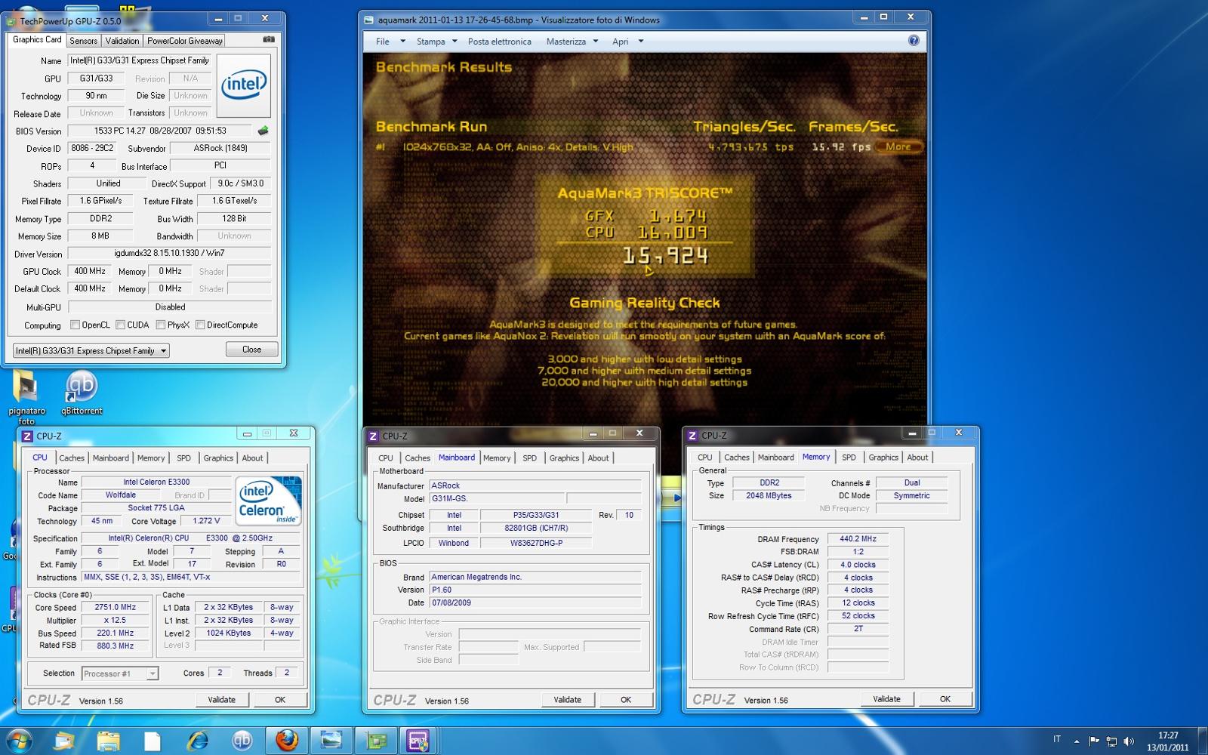Open help in Windows photo viewer
1208x755 pixels.
click(x=914, y=41)
